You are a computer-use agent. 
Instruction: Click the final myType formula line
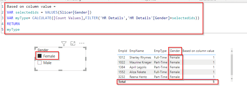point(13,29)
